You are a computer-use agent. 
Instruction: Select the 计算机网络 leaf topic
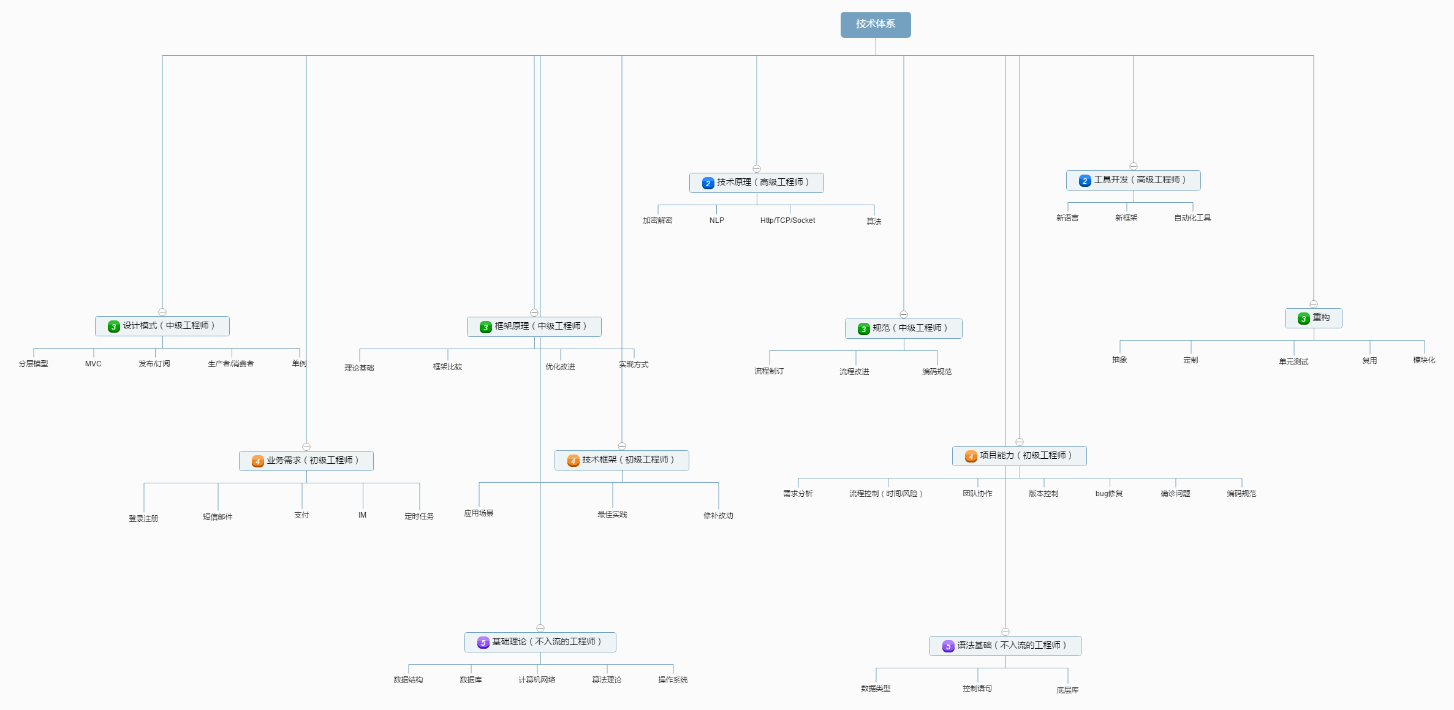(x=537, y=680)
